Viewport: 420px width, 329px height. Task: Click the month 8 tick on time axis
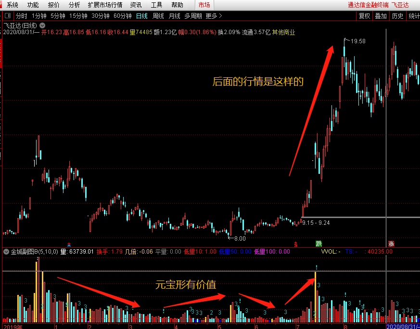345,327
